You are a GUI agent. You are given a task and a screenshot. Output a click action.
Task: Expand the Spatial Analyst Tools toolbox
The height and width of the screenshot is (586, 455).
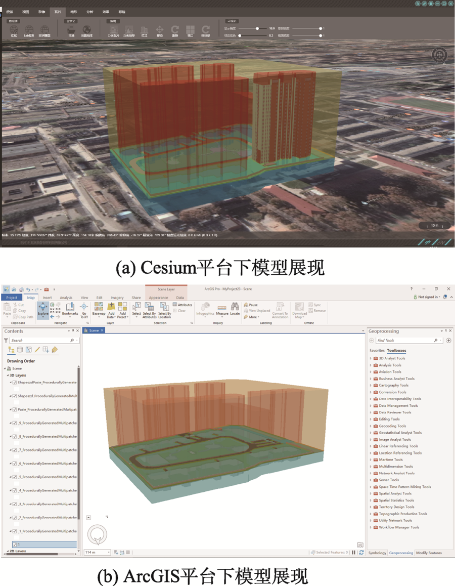point(371,493)
